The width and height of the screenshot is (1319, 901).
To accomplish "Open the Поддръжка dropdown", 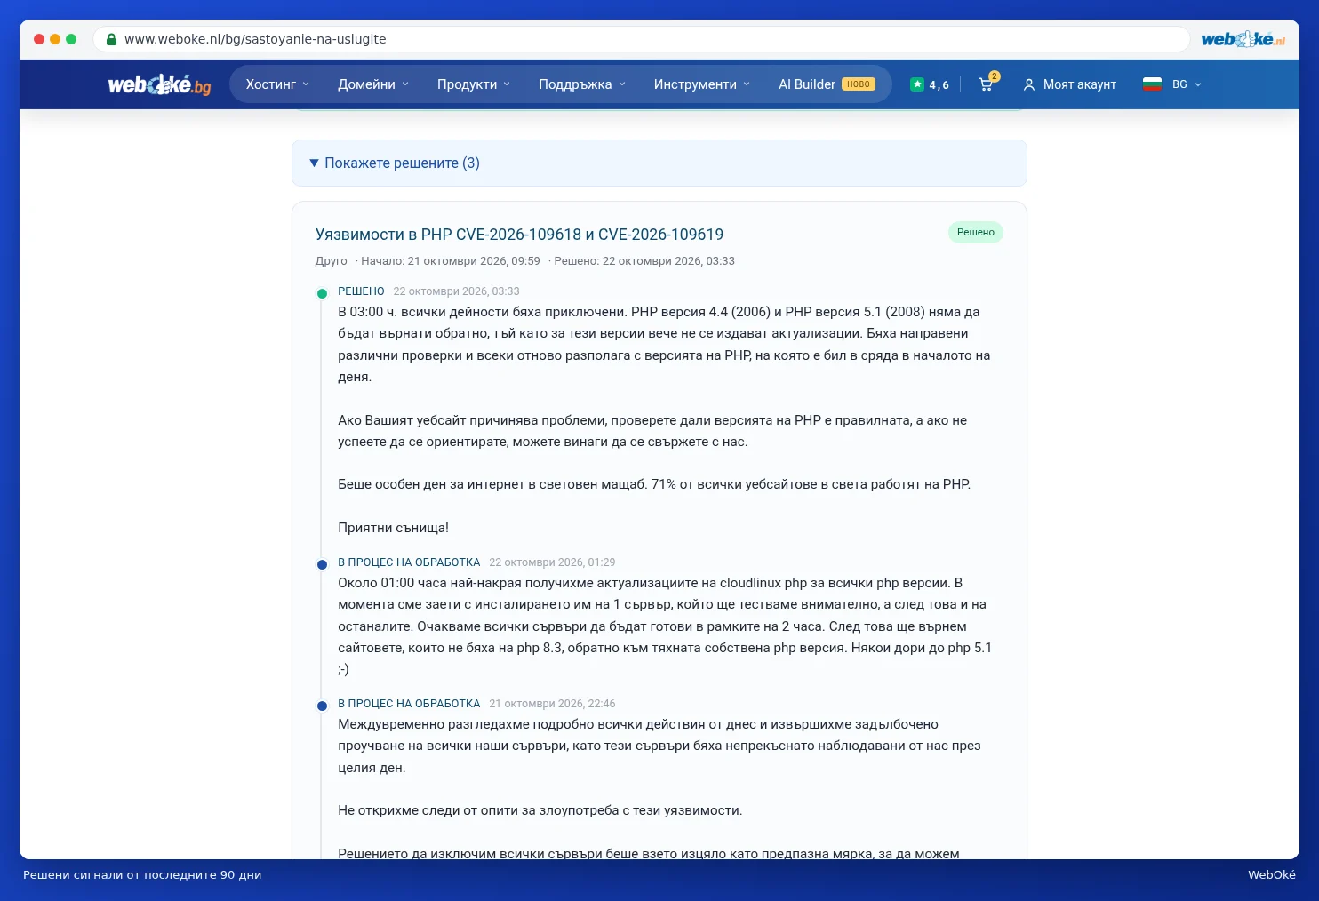I will 582,84.
